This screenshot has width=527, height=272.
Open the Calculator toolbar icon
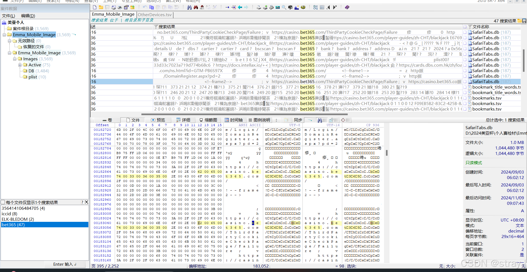tap(278, 7)
